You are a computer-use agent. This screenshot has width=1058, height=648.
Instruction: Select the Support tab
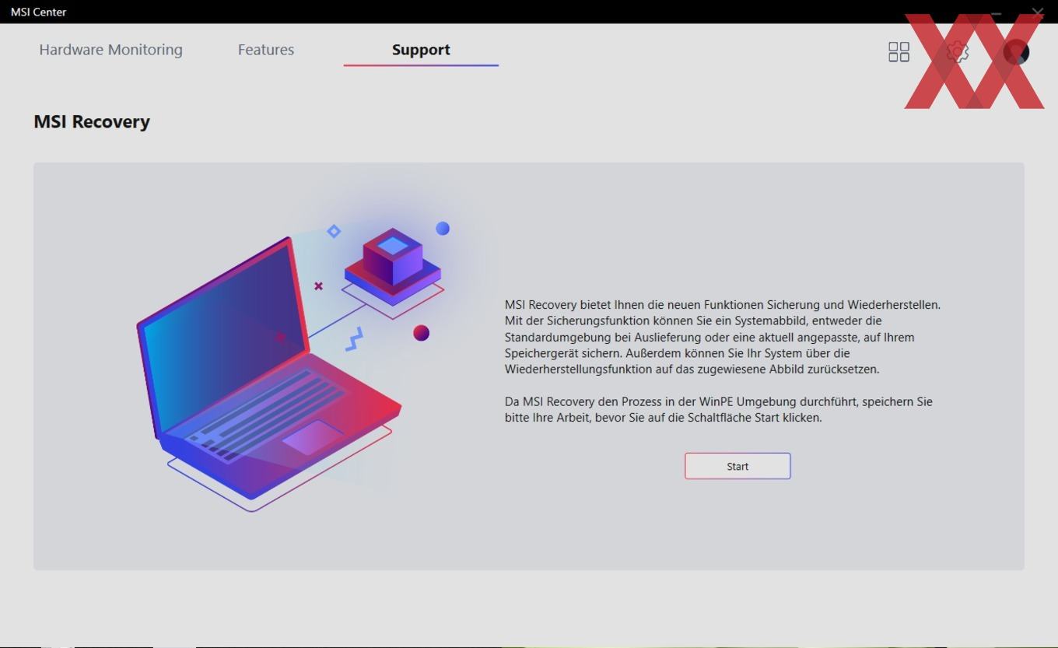tap(421, 50)
